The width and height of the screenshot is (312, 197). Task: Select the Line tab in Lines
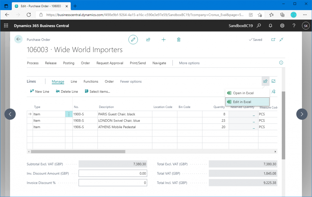click(x=74, y=81)
